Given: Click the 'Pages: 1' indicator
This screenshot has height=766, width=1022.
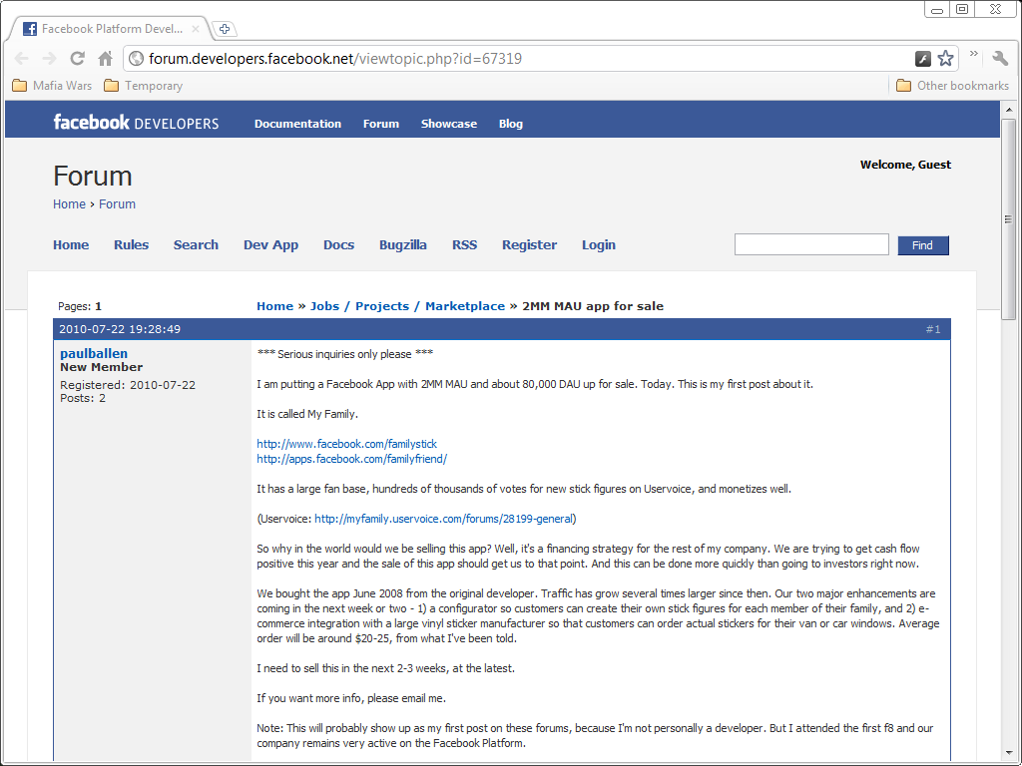Looking at the screenshot, I should tap(80, 306).
